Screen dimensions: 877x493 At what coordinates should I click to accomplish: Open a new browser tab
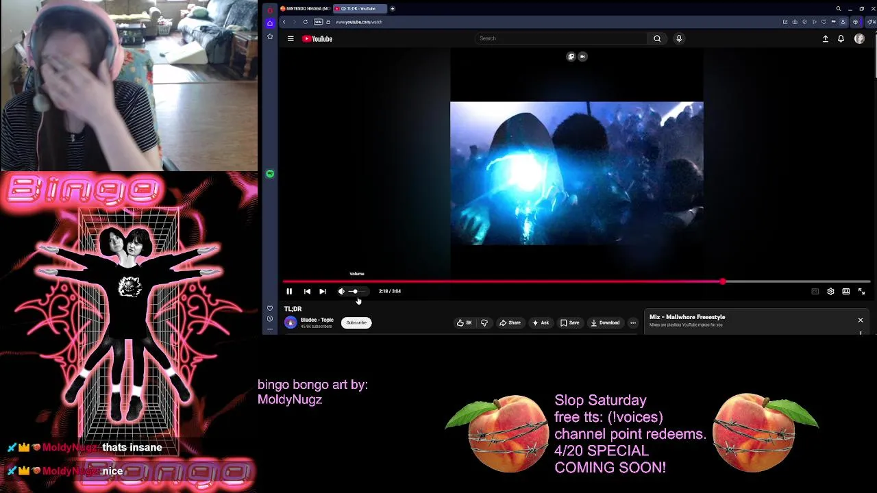[393, 8]
